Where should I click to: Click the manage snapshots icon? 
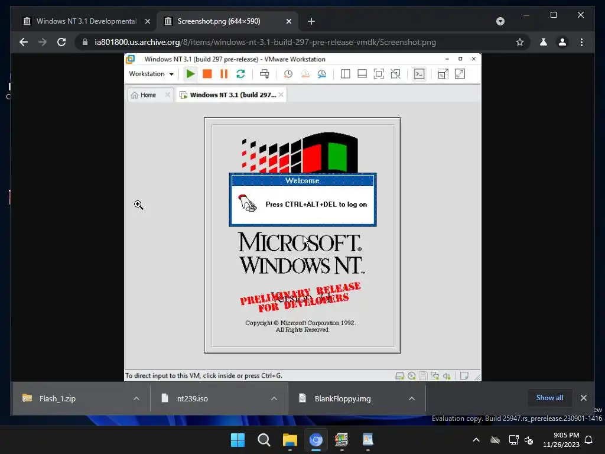pos(322,74)
